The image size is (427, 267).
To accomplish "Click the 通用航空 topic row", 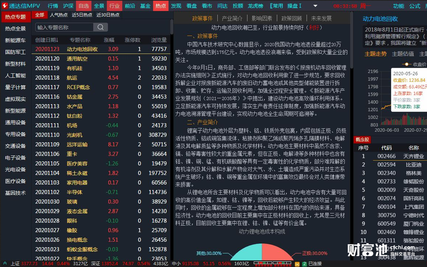I will pos(101,58).
